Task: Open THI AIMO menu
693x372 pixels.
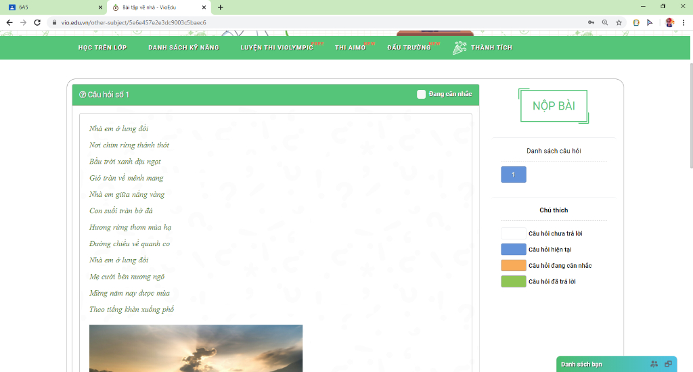Action: tap(351, 48)
